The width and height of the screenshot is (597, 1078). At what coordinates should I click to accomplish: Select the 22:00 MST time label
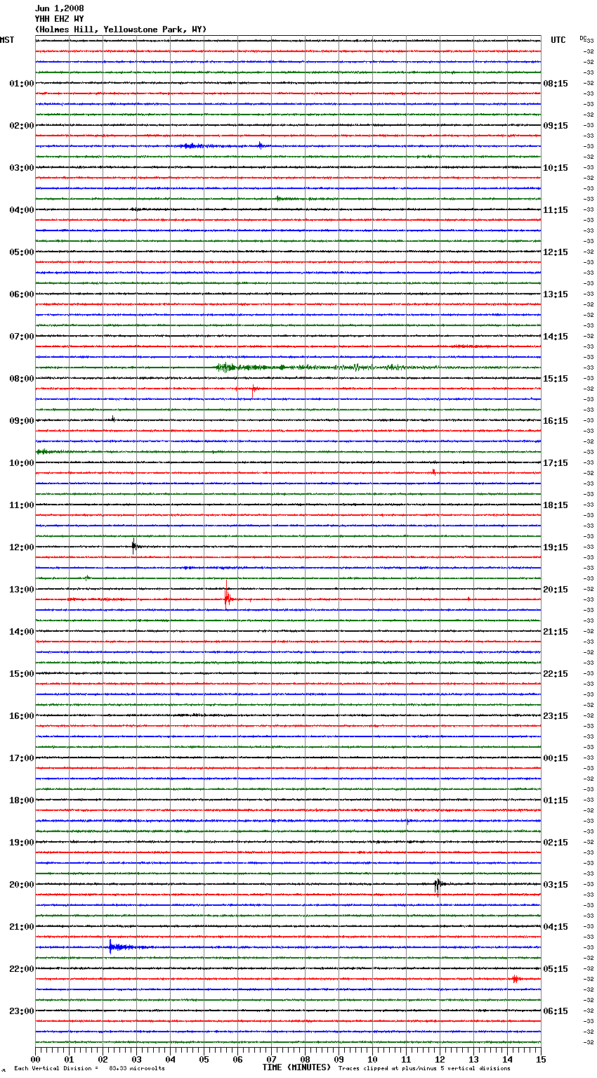click(22, 969)
